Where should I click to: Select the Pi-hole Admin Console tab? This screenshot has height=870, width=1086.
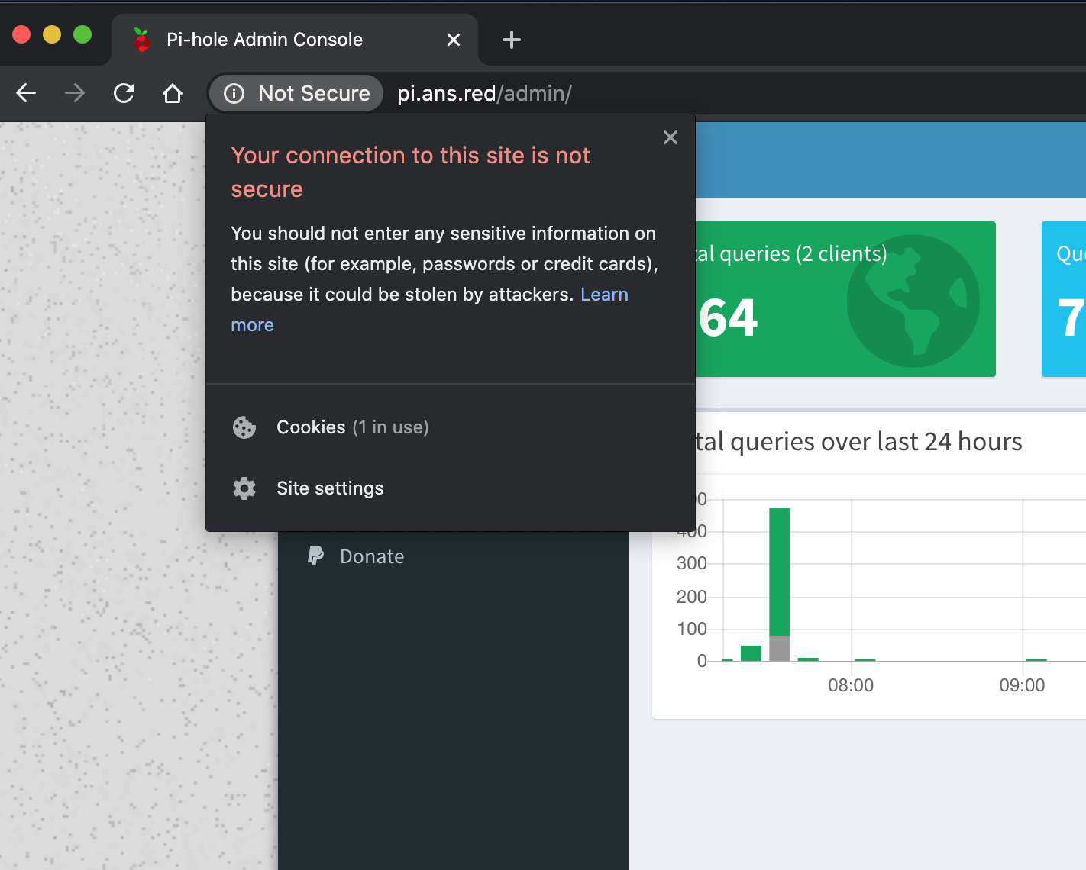click(295, 40)
